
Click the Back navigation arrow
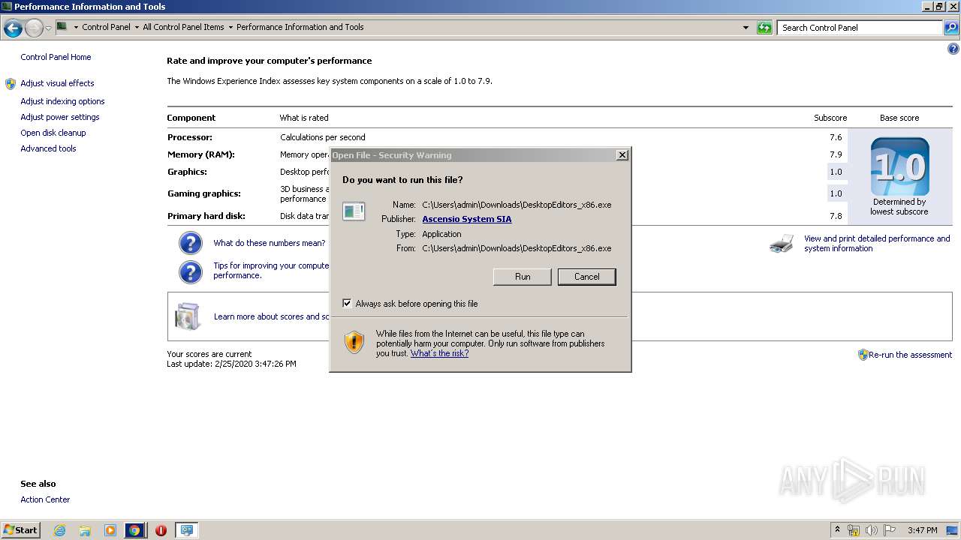click(x=13, y=28)
